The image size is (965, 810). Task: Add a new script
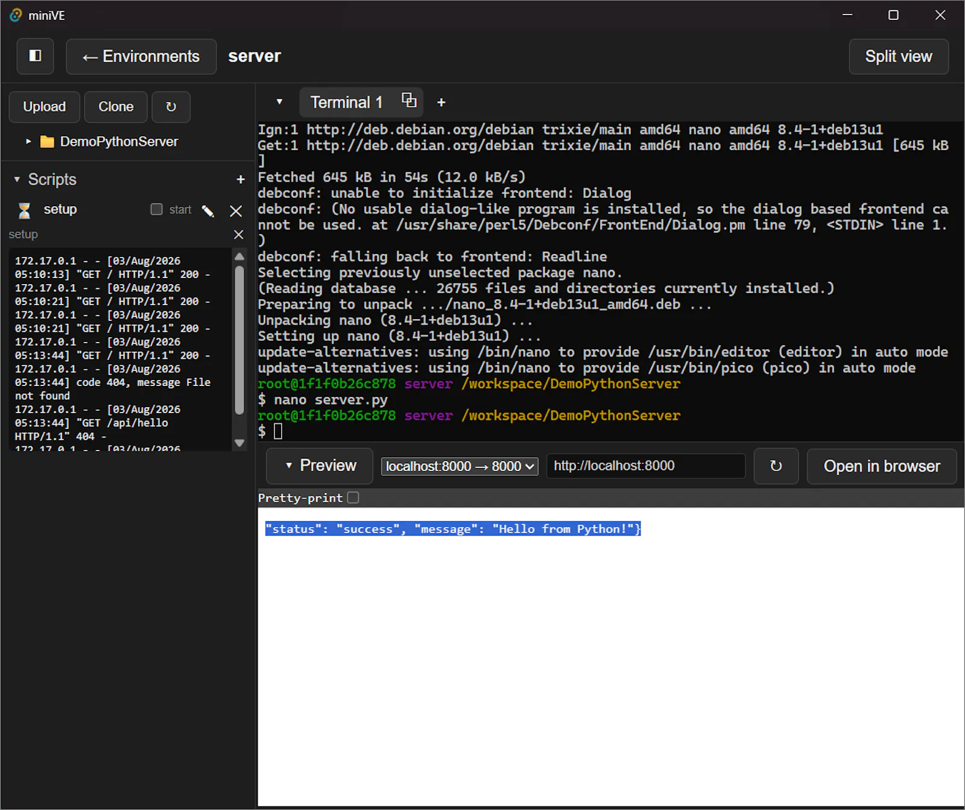(x=241, y=180)
